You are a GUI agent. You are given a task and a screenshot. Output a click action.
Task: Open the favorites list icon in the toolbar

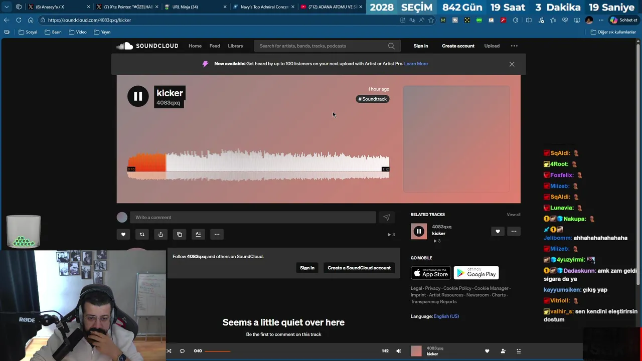pos(553,20)
